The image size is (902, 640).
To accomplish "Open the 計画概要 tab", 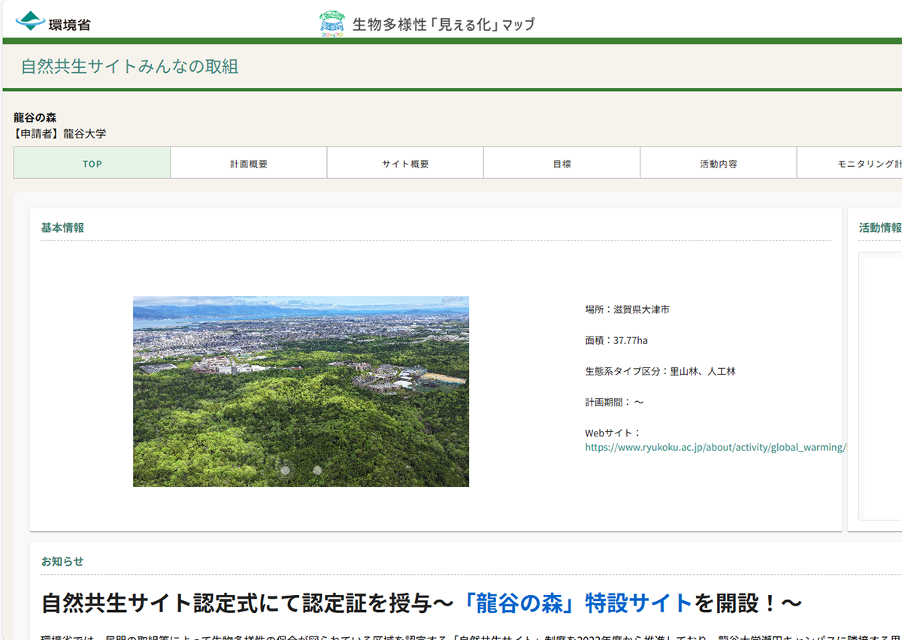I will (x=248, y=162).
